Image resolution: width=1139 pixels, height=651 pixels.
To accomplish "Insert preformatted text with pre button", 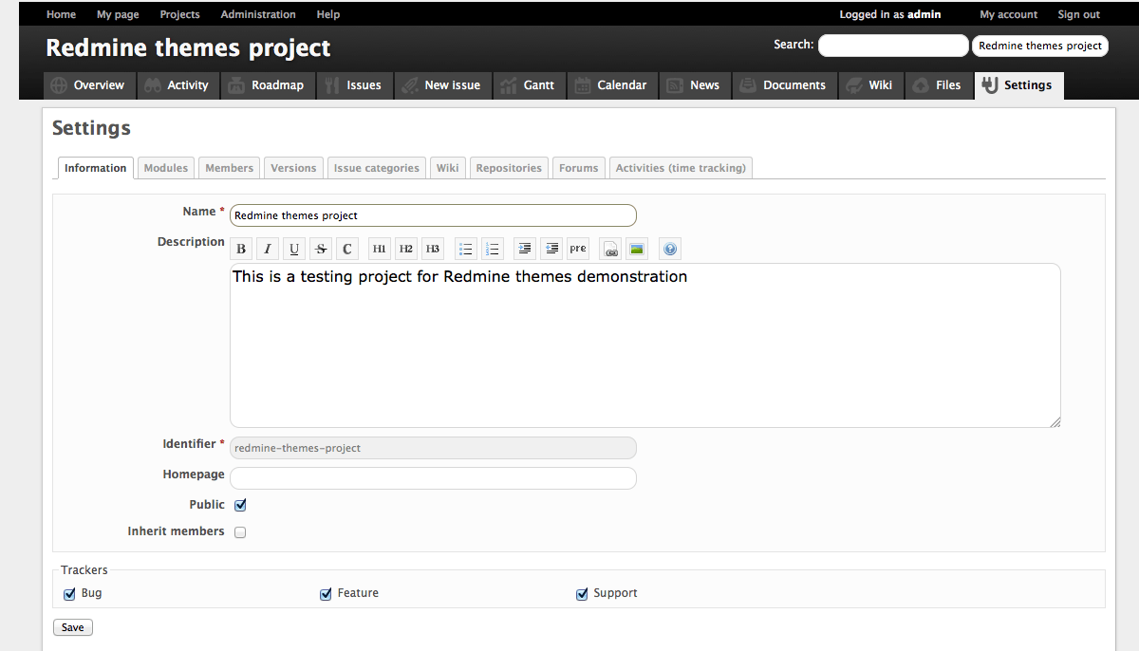I will point(578,249).
